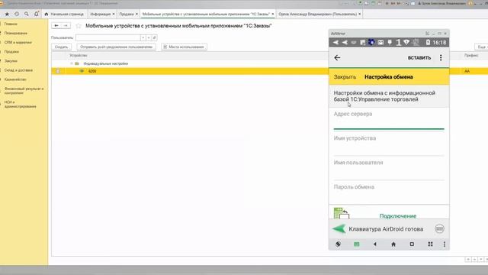Viewport: 488px width, 275px height.
Task: Open four-squares grid icon in AirMirror bar
Action: (430, 244)
